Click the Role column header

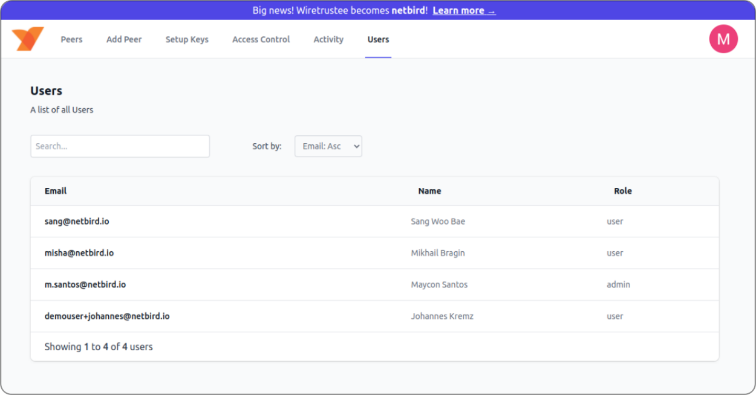pyautogui.click(x=622, y=191)
